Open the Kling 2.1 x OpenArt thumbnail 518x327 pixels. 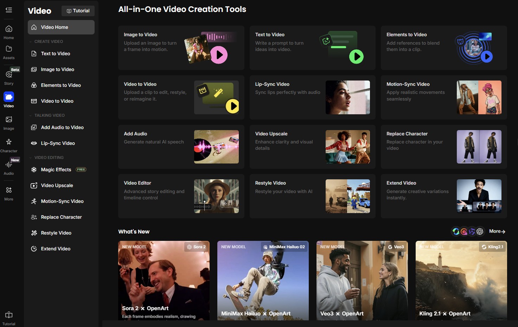pos(461,280)
